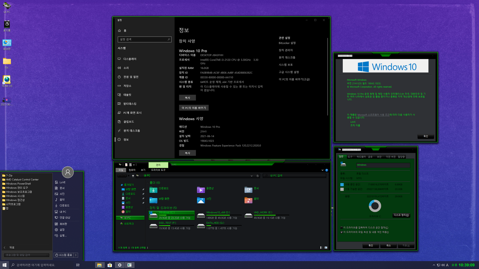Click the Windows Start button
The width and height of the screenshot is (479, 269).
click(x=5, y=265)
